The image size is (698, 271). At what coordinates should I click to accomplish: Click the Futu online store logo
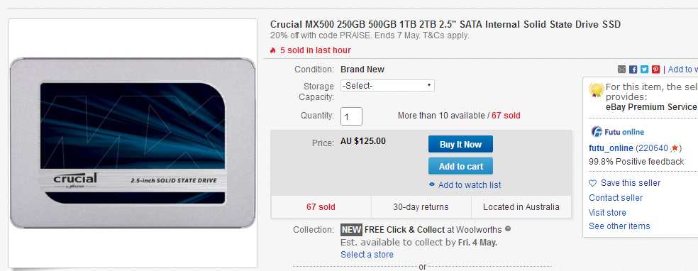pyautogui.click(x=617, y=132)
